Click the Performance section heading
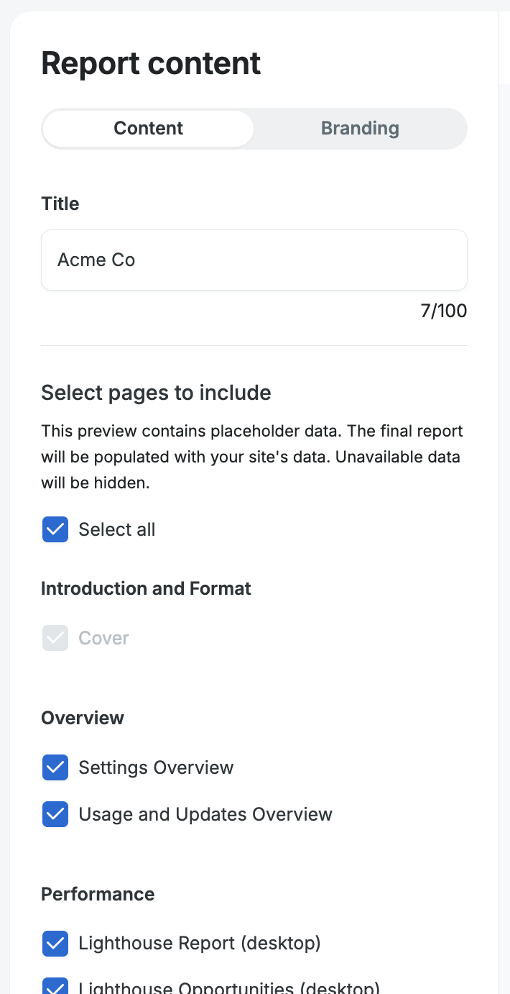510x994 pixels. (x=98, y=894)
